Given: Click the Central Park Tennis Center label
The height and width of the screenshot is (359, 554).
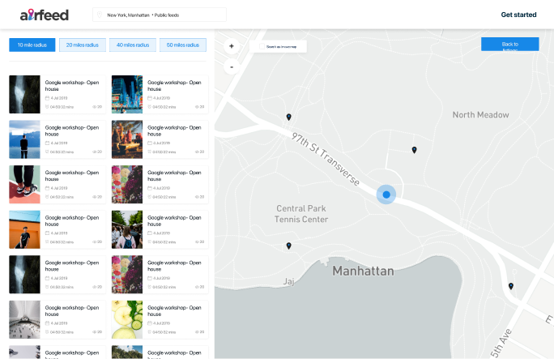Looking at the screenshot, I should coord(301,214).
